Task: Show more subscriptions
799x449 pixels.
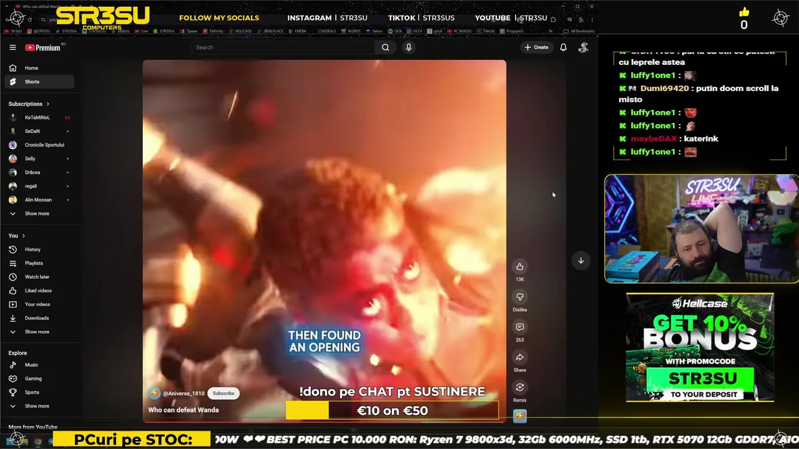Action: [x=40, y=213]
